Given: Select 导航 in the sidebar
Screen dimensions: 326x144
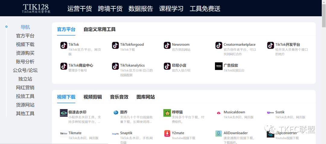Looking at the screenshot, I should click(25, 27).
